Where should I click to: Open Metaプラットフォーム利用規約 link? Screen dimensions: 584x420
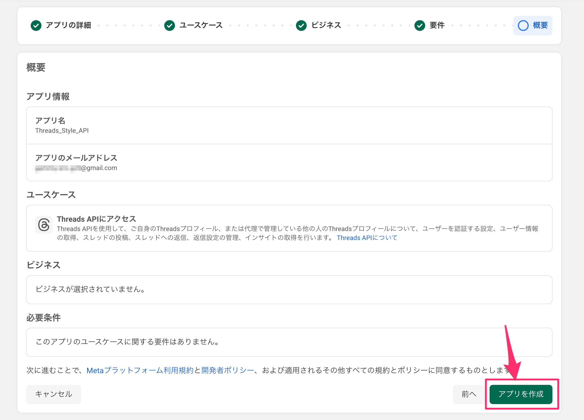tap(140, 370)
